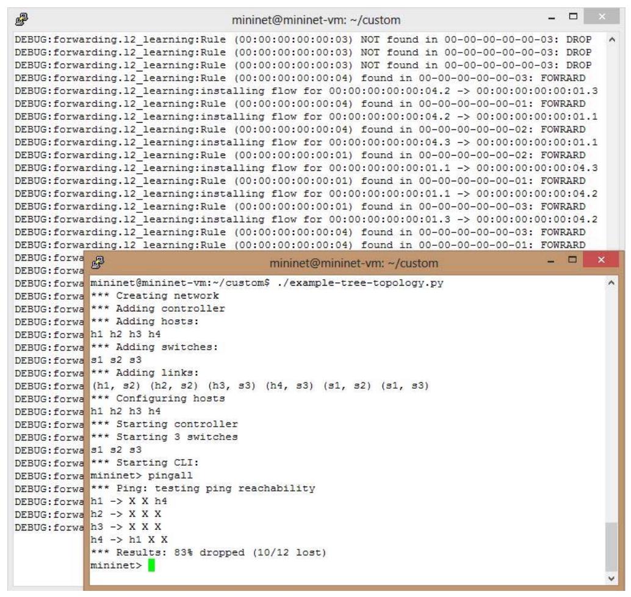The width and height of the screenshot is (631, 597).
Task: Click the front window title 'mininet@mininet-vm: ~/custom'
Action: (x=354, y=263)
